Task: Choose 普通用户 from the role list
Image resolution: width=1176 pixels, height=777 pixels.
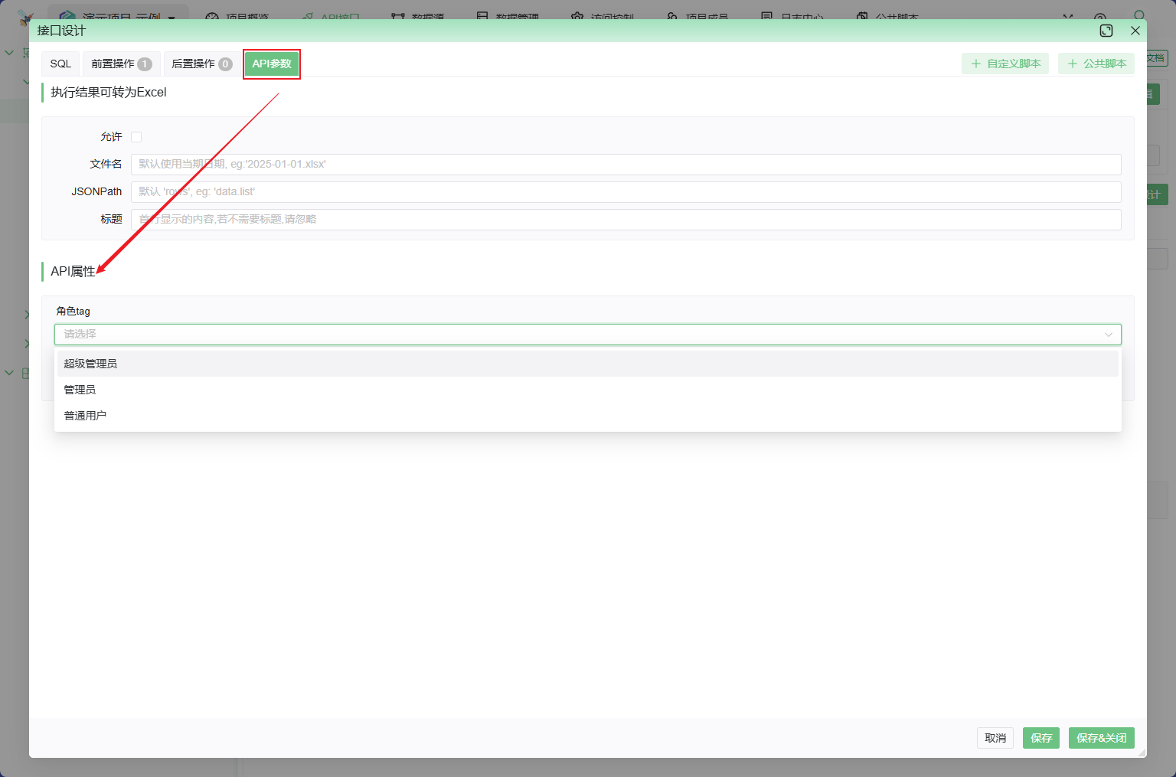Action: 85,416
